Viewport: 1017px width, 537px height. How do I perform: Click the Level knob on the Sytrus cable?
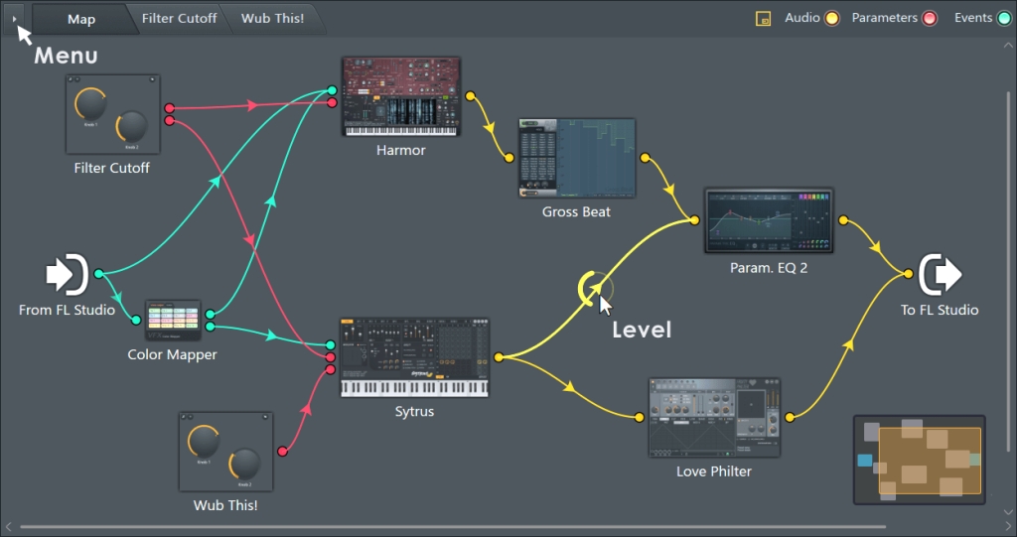coord(594,288)
